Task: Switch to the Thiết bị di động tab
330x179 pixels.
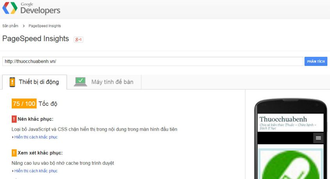Action: click(x=34, y=82)
